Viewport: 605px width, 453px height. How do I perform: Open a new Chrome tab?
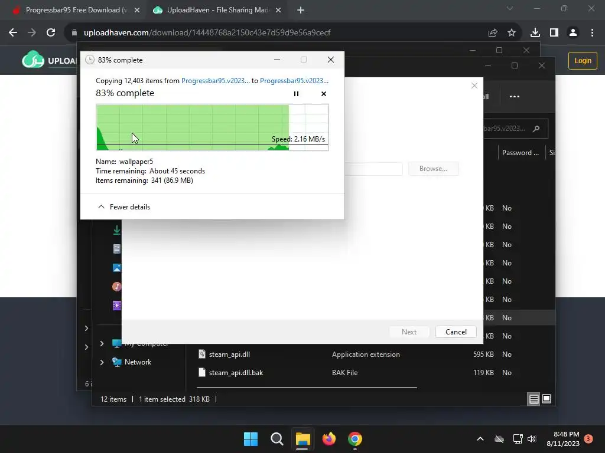[301, 11]
